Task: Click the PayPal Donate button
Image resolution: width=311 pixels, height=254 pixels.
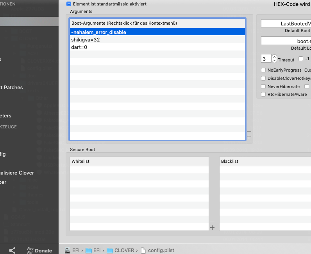Action: (40, 250)
